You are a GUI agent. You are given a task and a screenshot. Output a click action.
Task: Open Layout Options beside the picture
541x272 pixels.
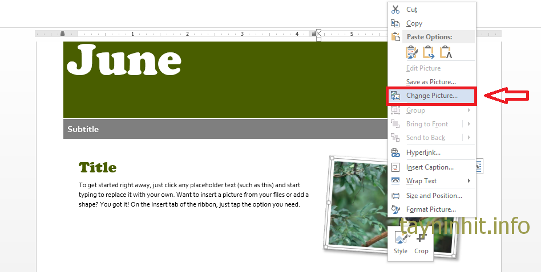pos(478,166)
